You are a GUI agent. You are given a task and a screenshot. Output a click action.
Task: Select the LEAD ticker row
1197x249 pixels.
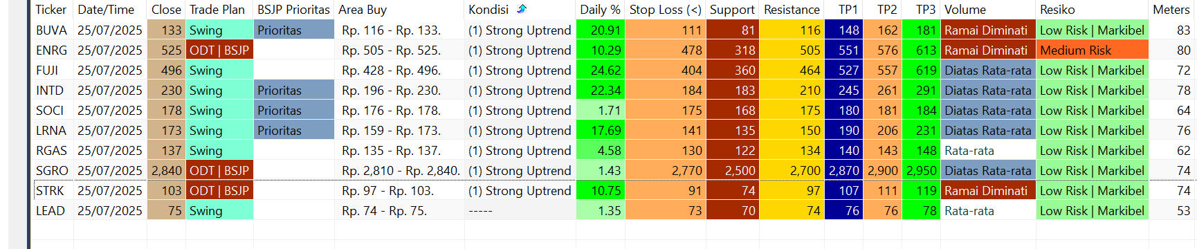[613, 210]
